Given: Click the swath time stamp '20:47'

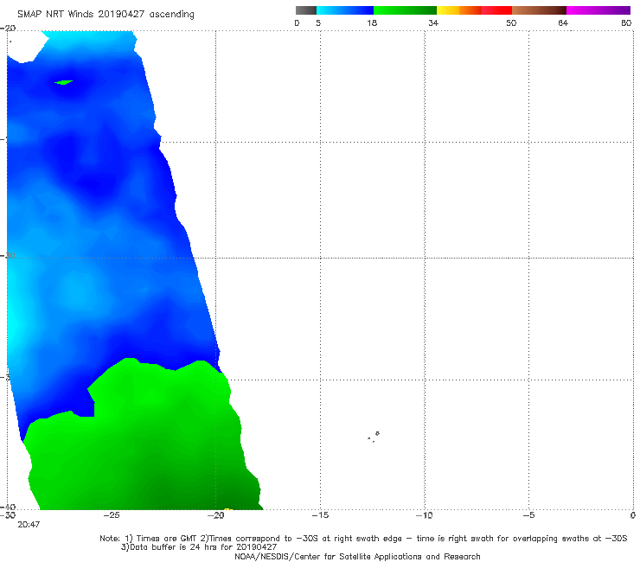Looking at the screenshot, I should click(x=29, y=525).
